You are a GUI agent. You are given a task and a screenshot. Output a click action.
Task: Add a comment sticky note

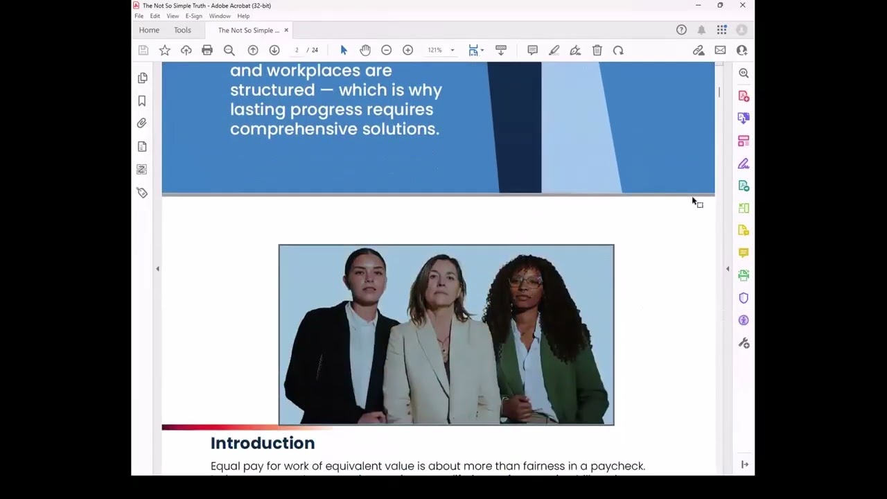532,50
